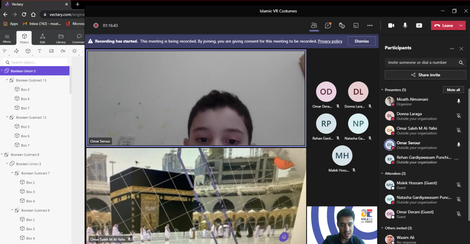470x244 pixels.
Task: Click Omar Saleh M Al-Yafei's muted mic icon
Action: (x=458, y=130)
